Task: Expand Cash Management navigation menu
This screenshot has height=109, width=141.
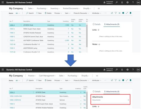Action: (x=47, y=76)
